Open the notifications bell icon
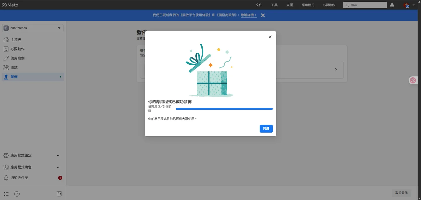The width and height of the screenshot is (421, 200). point(392,5)
